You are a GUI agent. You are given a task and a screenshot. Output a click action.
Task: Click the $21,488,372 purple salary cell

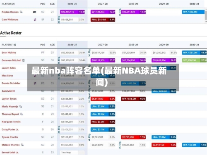click(103, 12)
